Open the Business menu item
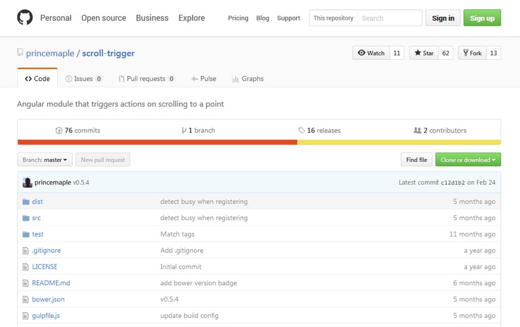This screenshot has height=327, width=520. point(152,18)
